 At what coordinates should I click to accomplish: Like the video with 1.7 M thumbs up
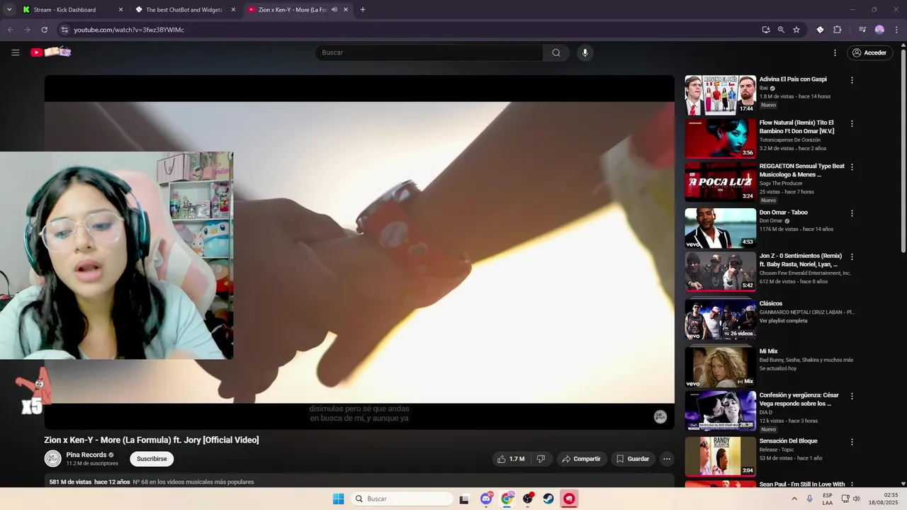[x=511, y=459]
